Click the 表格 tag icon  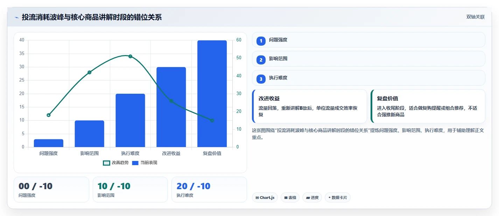286,198
